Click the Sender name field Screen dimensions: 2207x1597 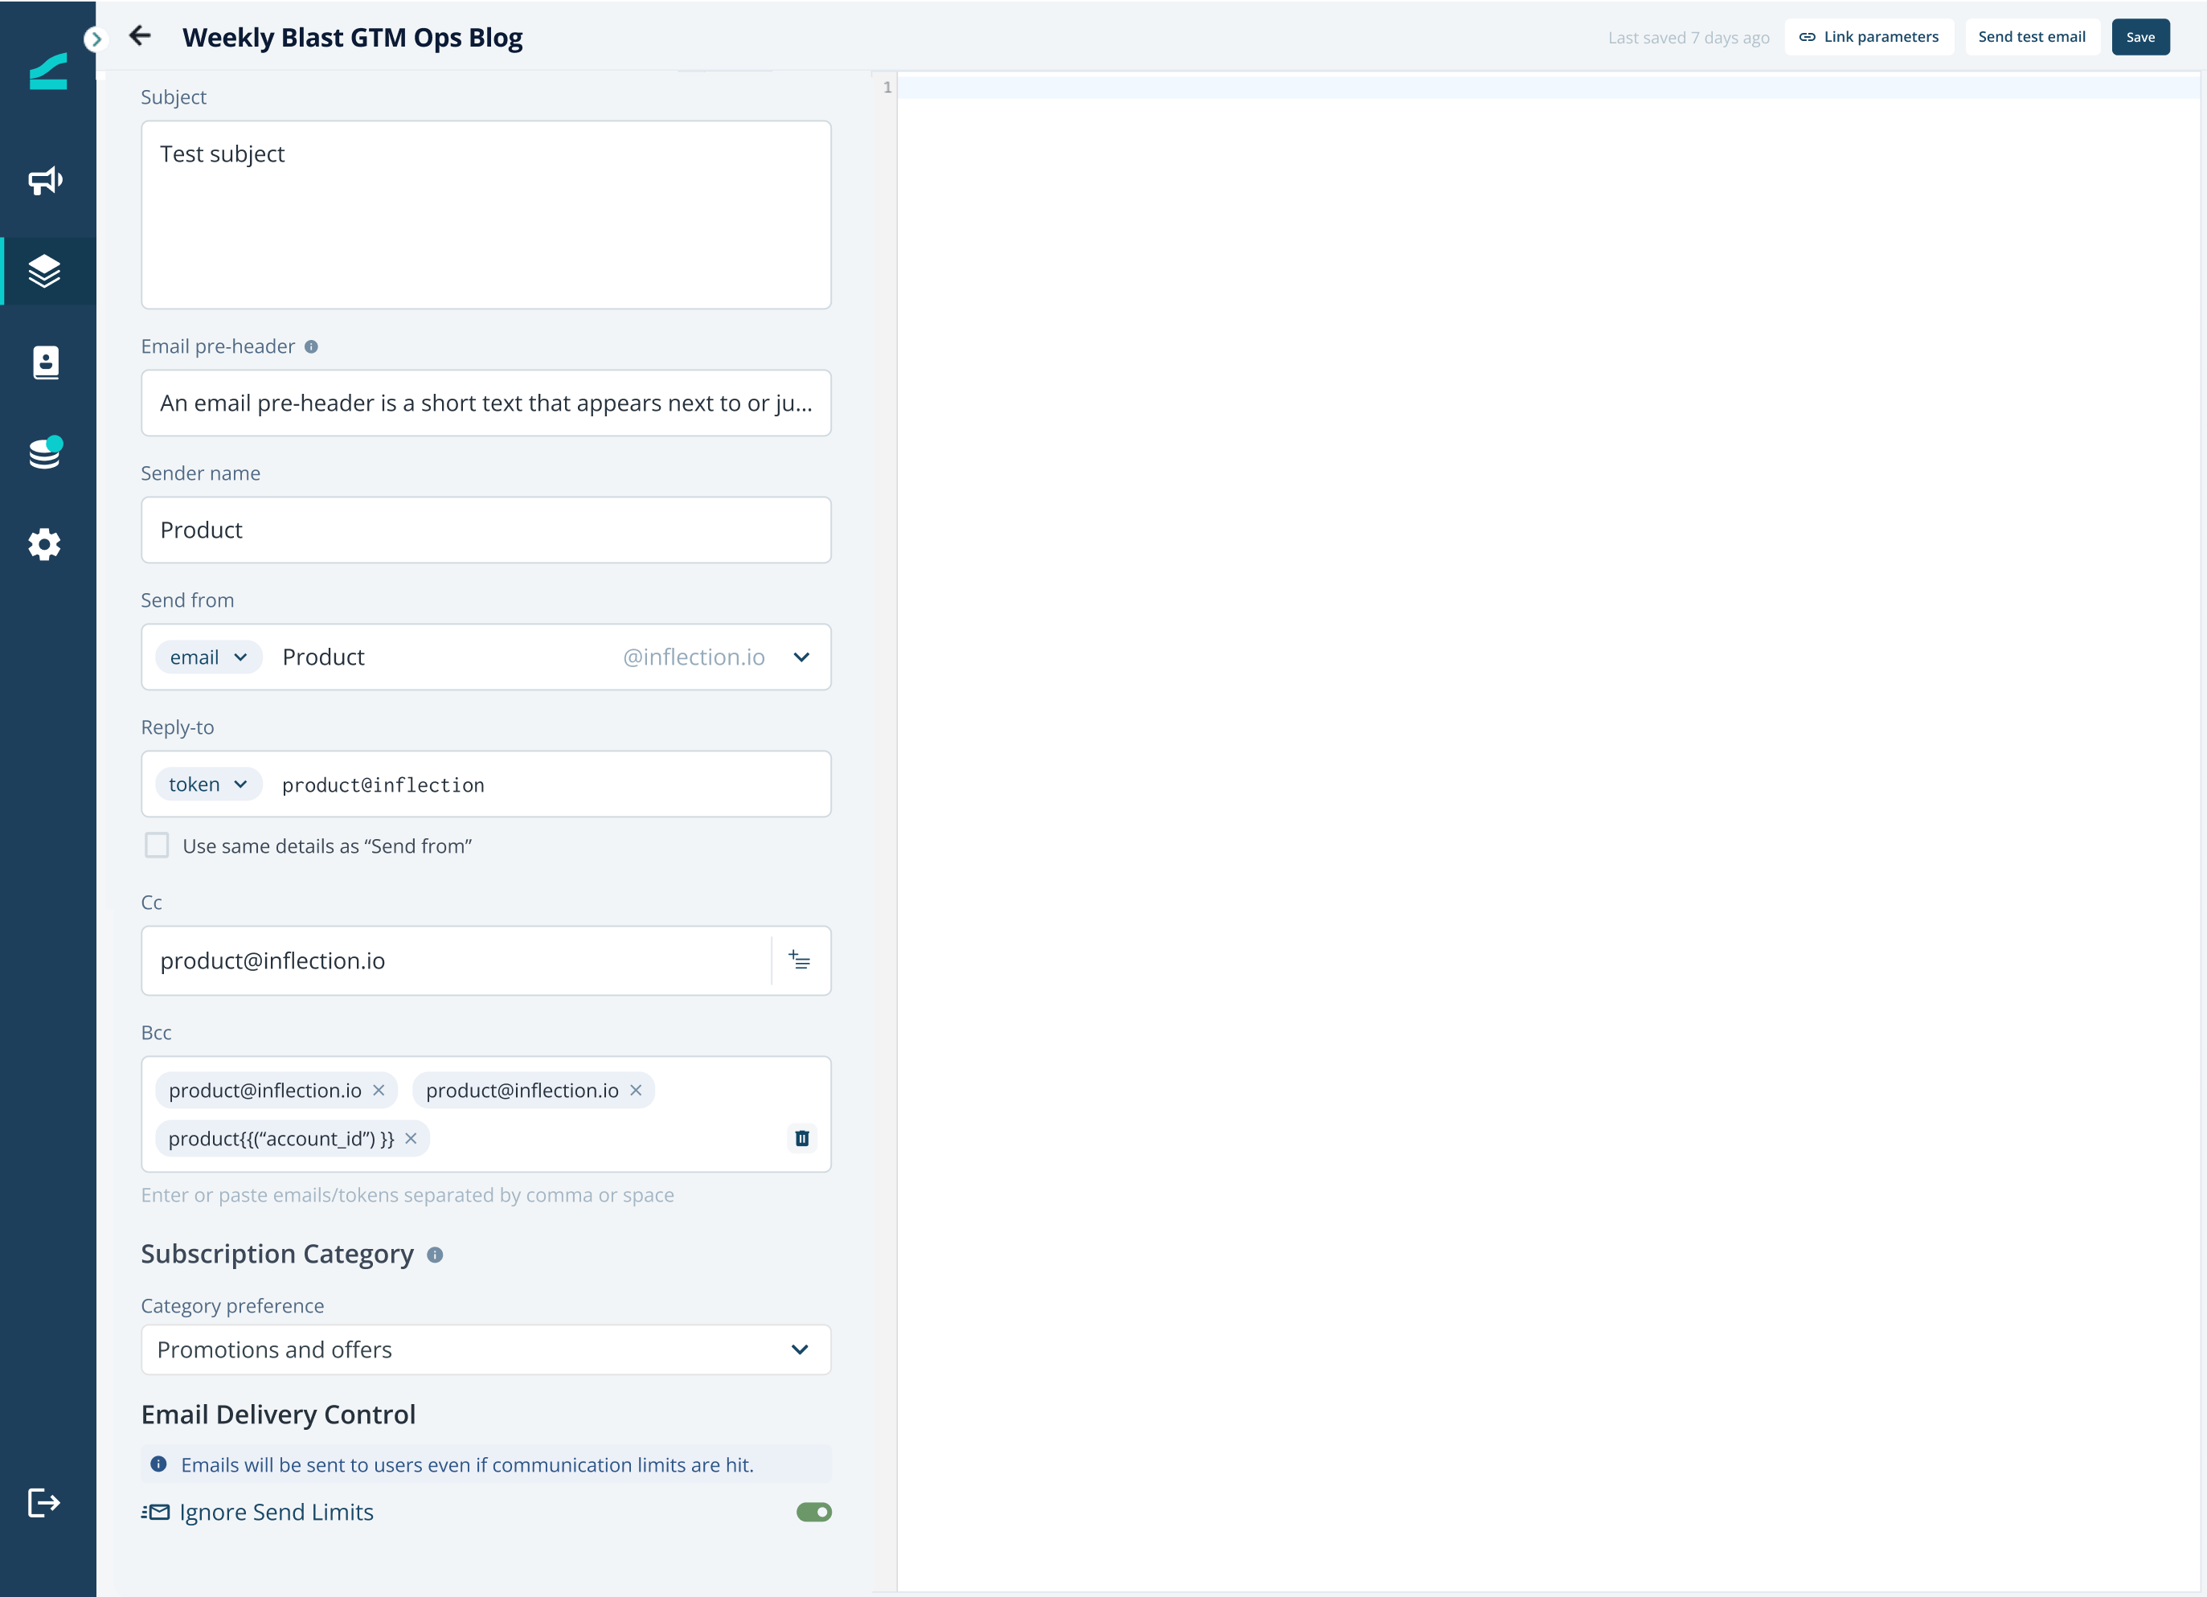click(x=485, y=530)
